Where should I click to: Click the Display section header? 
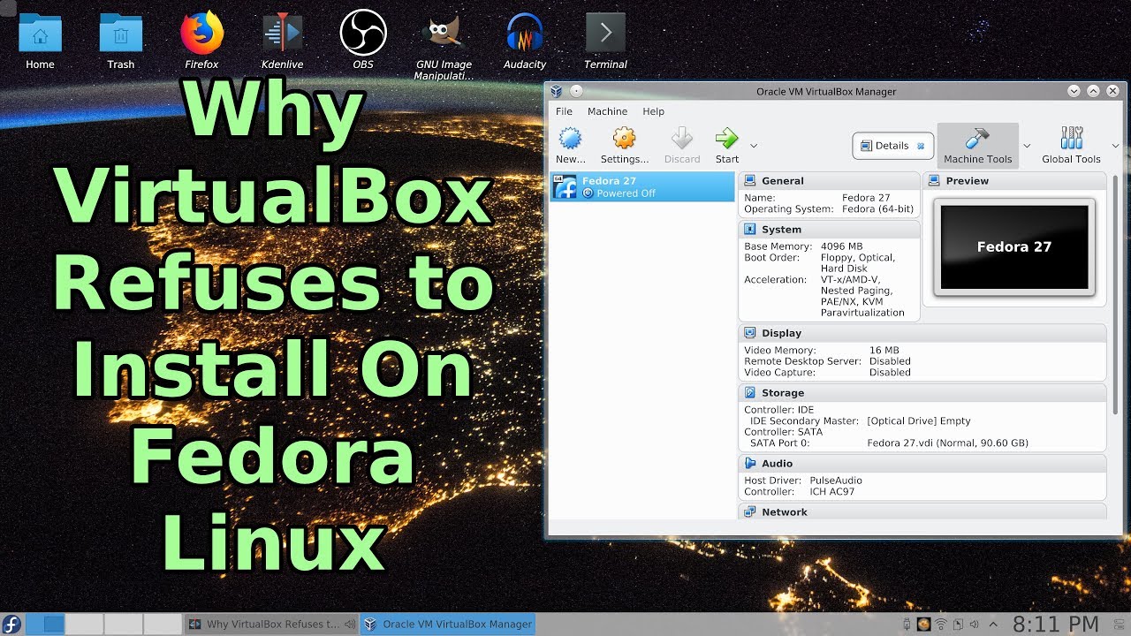click(922, 333)
